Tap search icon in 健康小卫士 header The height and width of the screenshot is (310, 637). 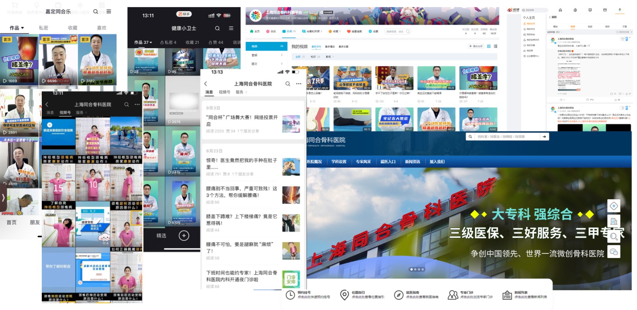pyautogui.click(x=217, y=28)
